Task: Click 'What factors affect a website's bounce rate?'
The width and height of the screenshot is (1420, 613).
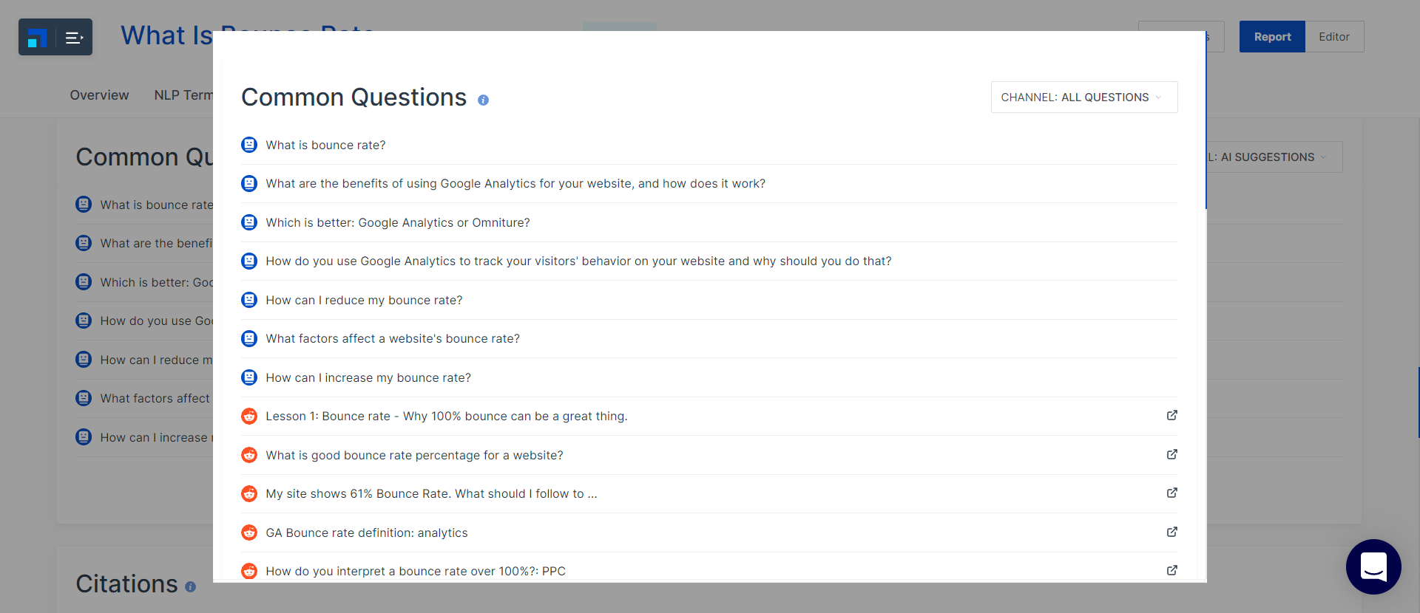Action: point(393,338)
